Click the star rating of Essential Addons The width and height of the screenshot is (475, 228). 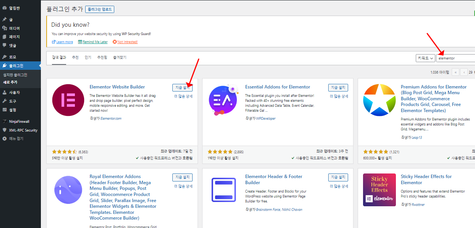click(x=220, y=152)
